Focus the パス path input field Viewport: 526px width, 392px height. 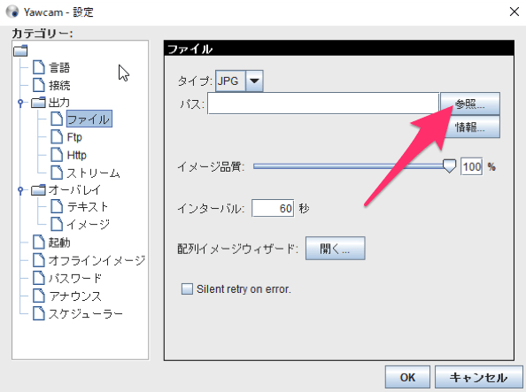tap(323, 104)
